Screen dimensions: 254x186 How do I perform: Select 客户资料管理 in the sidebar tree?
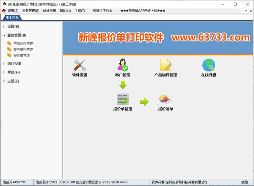23,49
